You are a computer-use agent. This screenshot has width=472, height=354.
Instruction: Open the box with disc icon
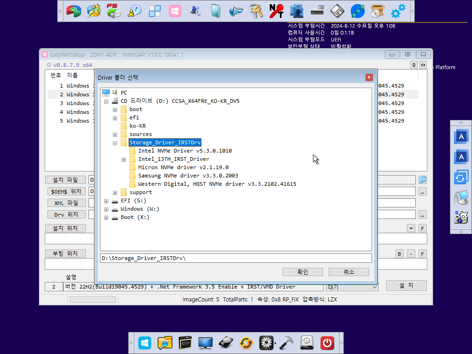378,11
